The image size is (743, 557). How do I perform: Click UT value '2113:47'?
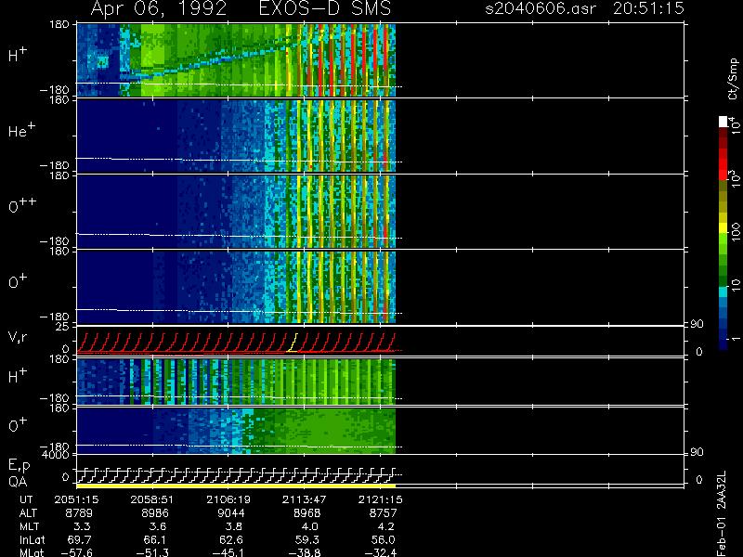point(305,499)
